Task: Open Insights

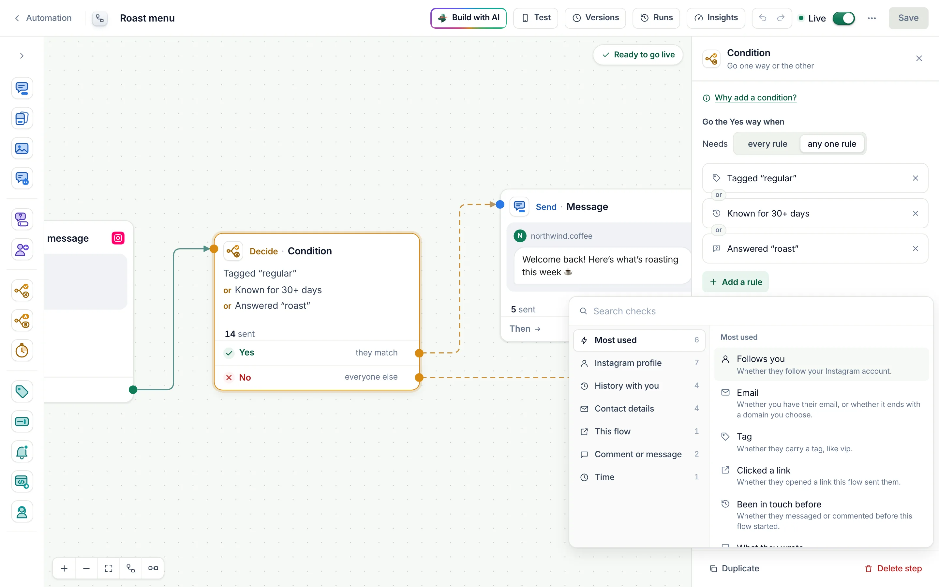Action: (716, 18)
